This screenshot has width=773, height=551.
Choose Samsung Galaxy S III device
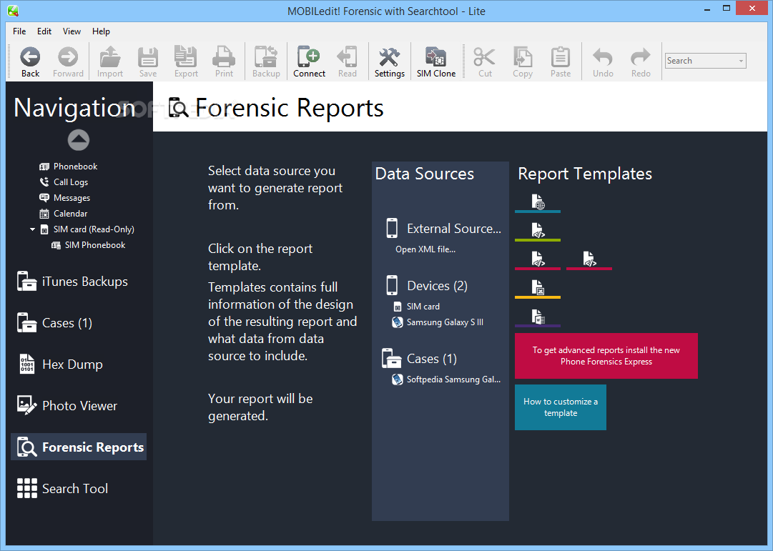pos(438,322)
